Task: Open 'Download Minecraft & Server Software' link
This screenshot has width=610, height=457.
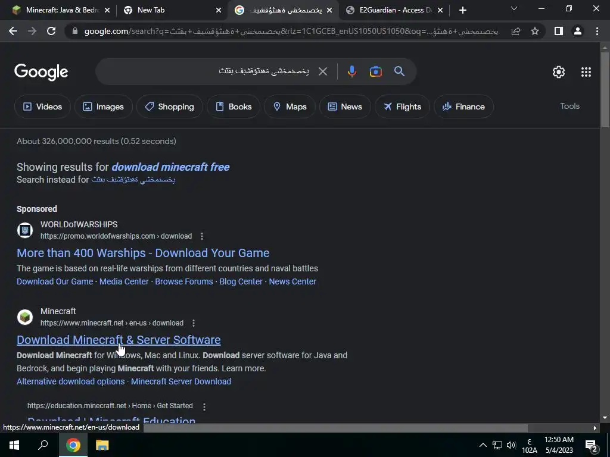Action: click(119, 340)
